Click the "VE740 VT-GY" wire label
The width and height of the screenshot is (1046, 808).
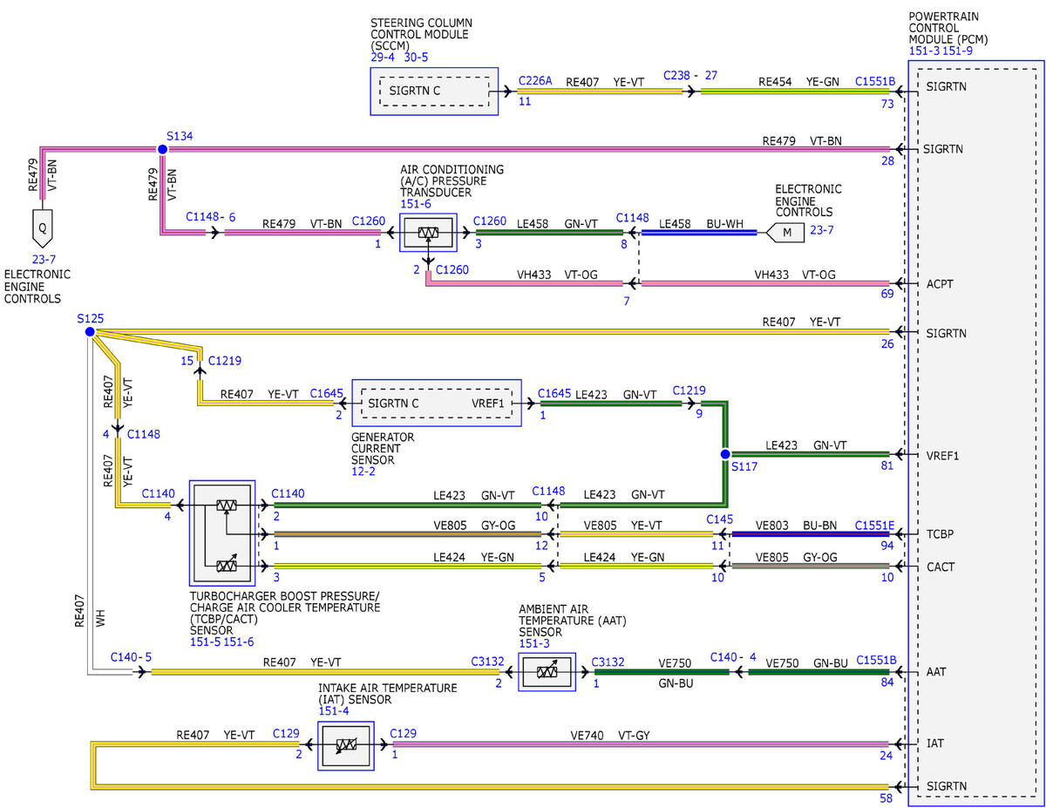[610, 736]
